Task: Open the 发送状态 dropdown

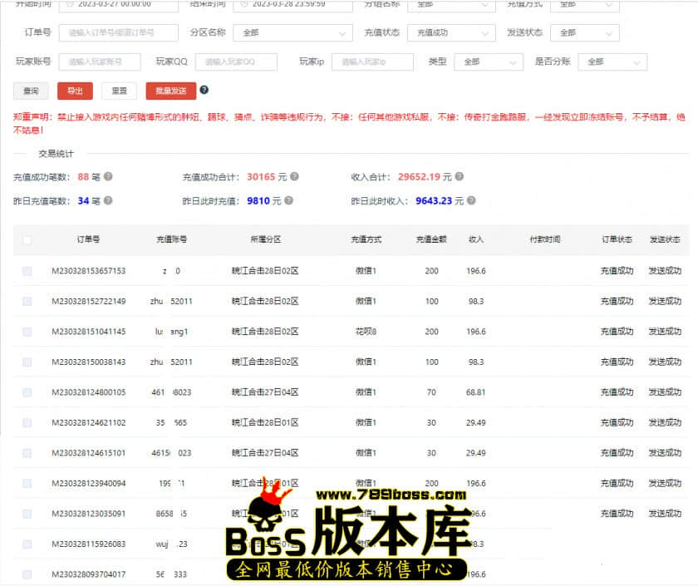Action: point(586,33)
